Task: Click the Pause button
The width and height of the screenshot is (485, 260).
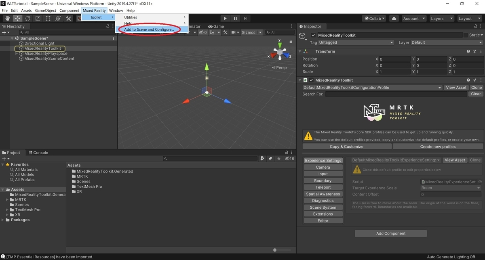Action: click(x=235, y=19)
